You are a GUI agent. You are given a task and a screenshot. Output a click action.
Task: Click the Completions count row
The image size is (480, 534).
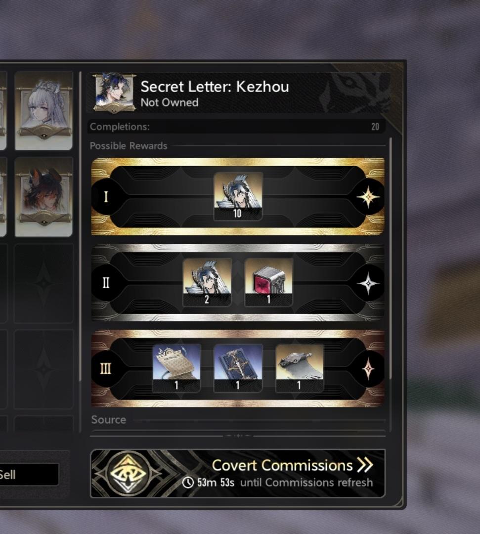coord(236,127)
